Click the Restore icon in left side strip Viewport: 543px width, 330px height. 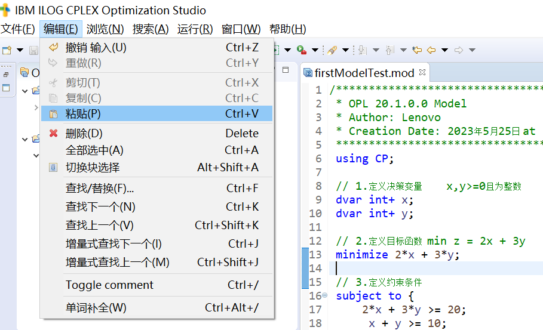pos(6,75)
